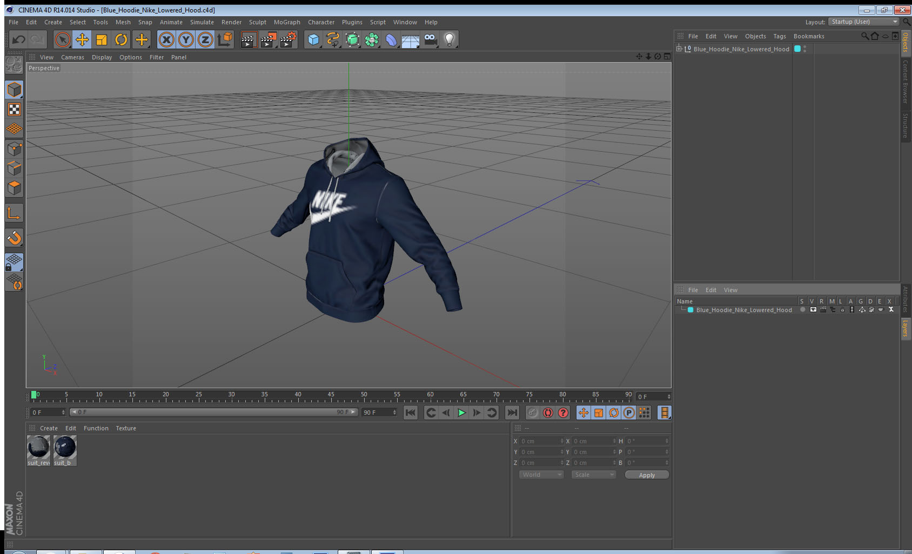Open Edit Render Settings
The height and width of the screenshot is (554, 912).
(x=288, y=39)
